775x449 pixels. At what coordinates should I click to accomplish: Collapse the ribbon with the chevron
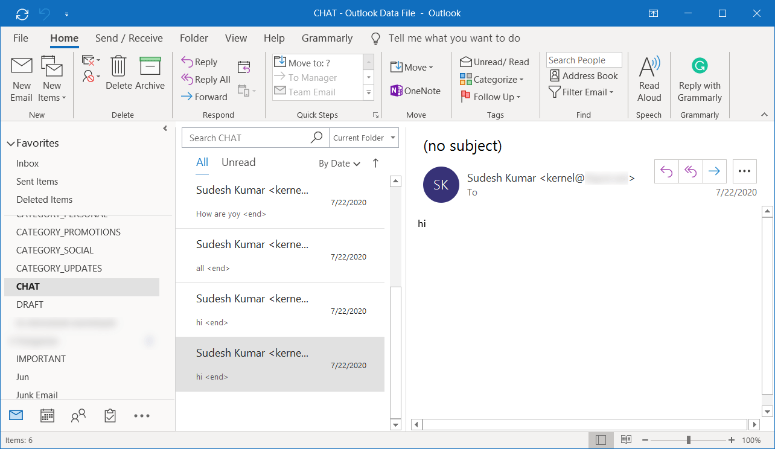764,115
